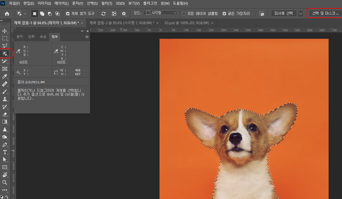Viewport: 342px width, 199px height.
Task: Expand the arrow next to 피사체 선택
Action: pos(300,13)
